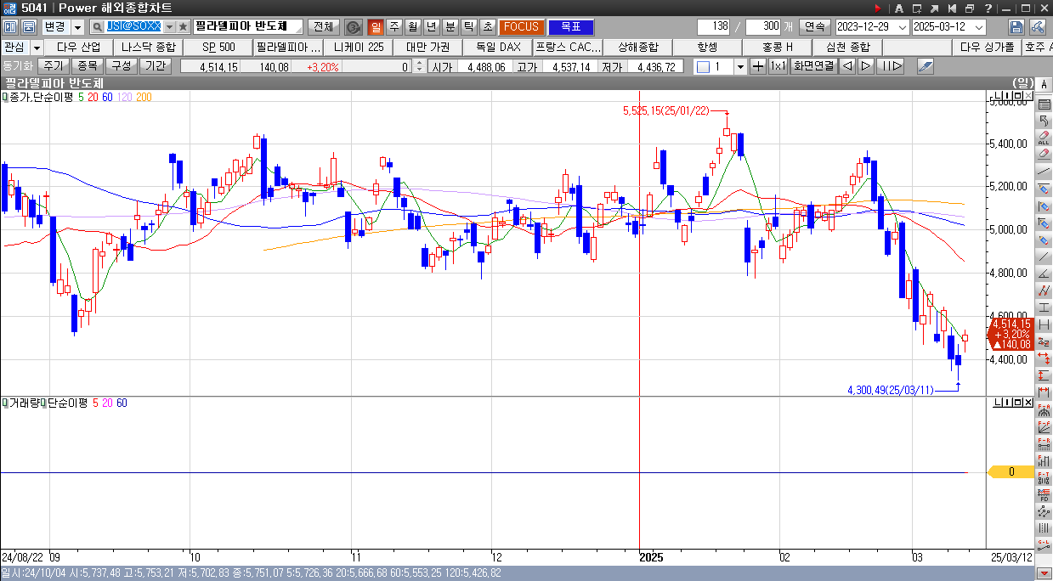This screenshot has height=581, width=1053.
Task: Select the horizontal line tool in right sidebar
Action: point(1044,307)
